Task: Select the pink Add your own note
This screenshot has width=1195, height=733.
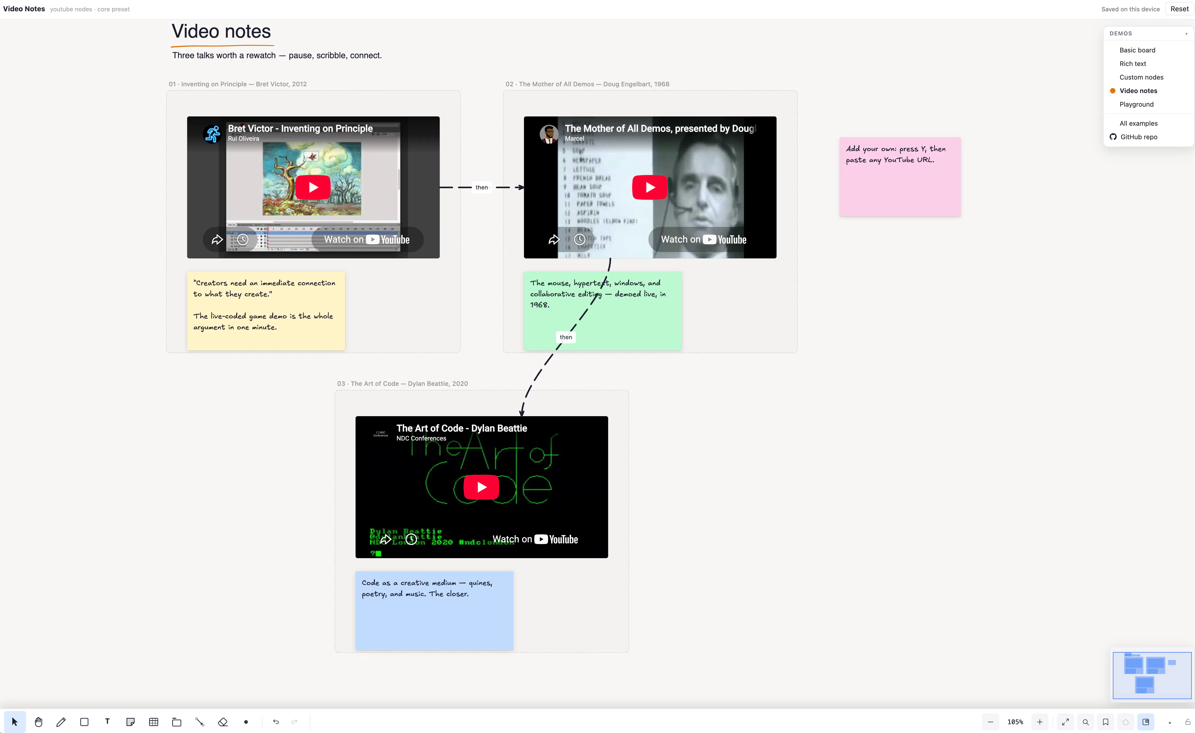Action: click(x=900, y=177)
